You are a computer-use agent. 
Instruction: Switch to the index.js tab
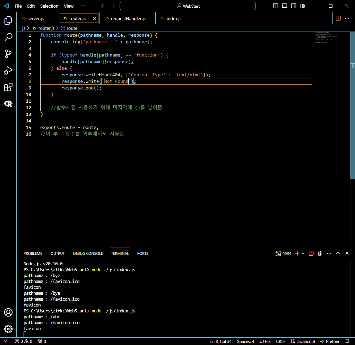(176, 18)
